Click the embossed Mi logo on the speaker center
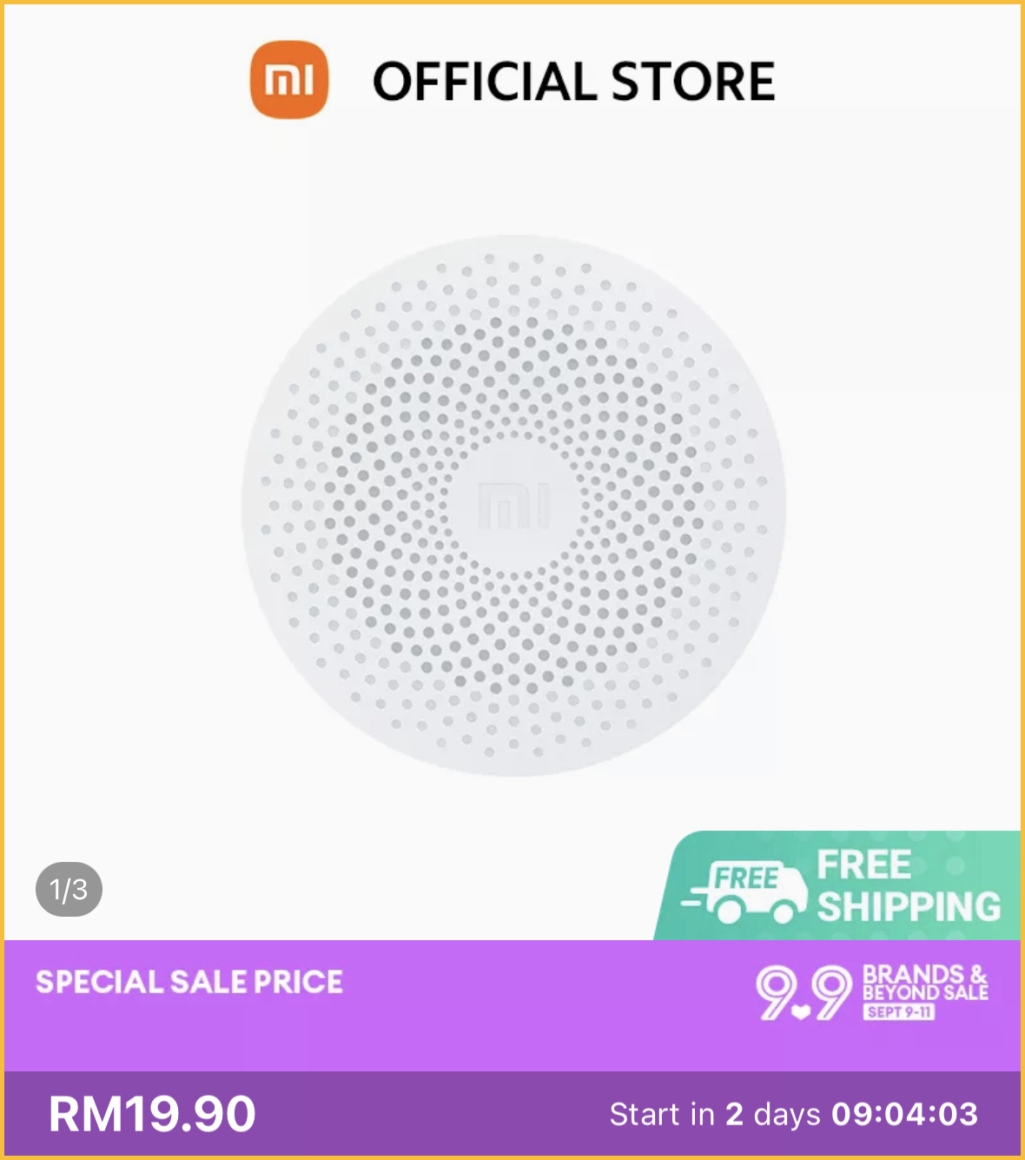 point(514,505)
